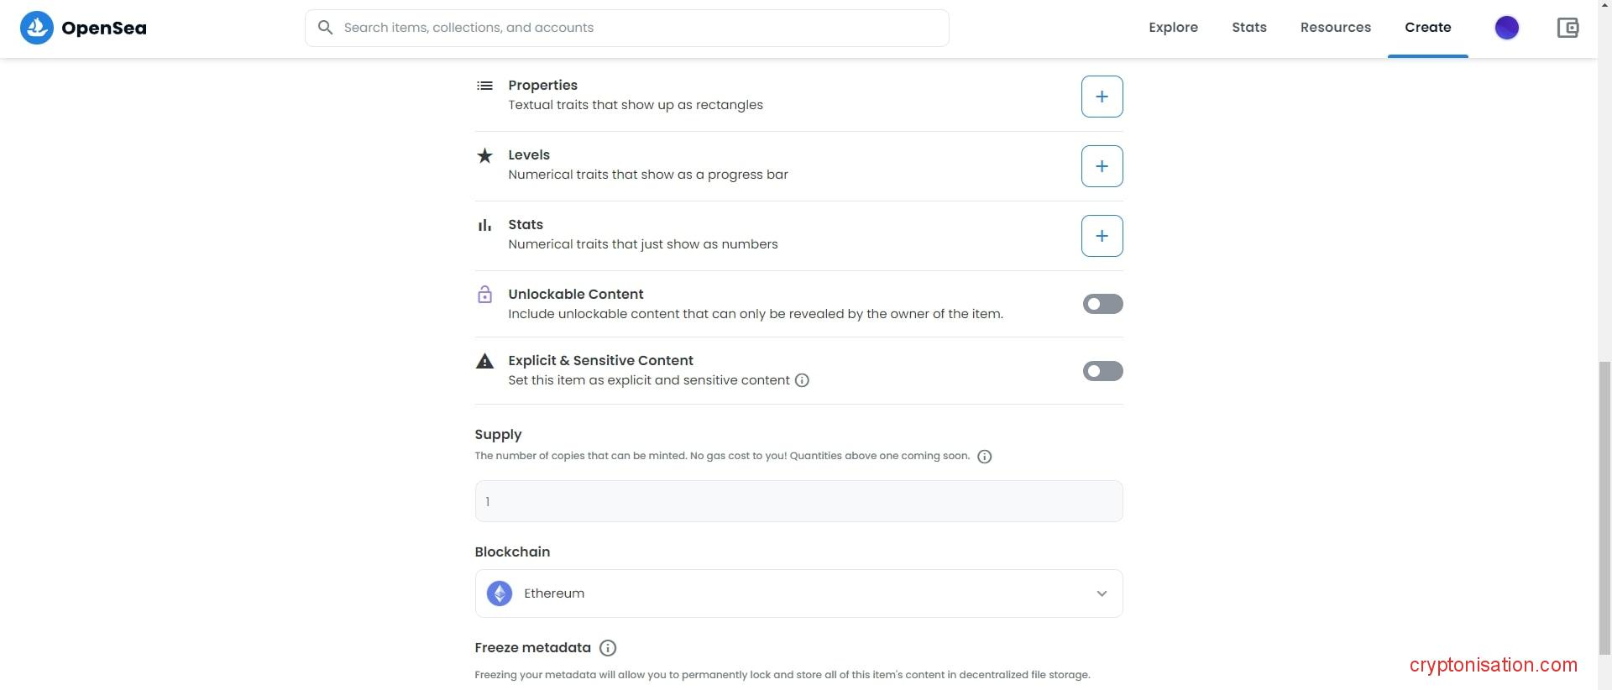Click the OpenSea logo icon
This screenshot has height=690, width=1612.
(x=37, y=28)
